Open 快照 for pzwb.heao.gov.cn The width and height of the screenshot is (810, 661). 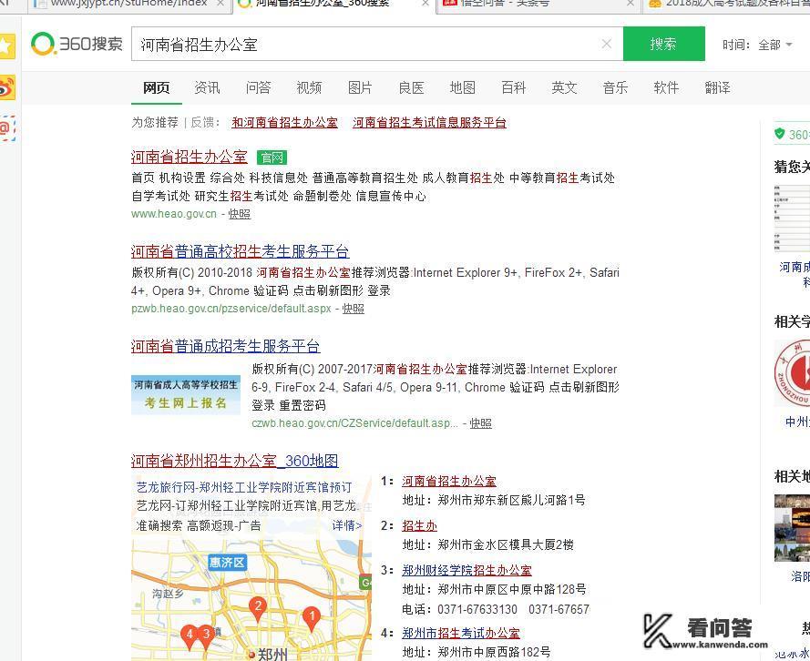(353, 309)
